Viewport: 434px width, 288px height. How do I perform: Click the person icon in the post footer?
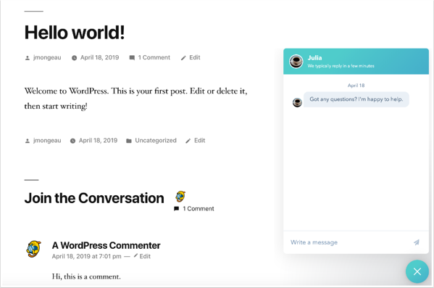point(28,141)
